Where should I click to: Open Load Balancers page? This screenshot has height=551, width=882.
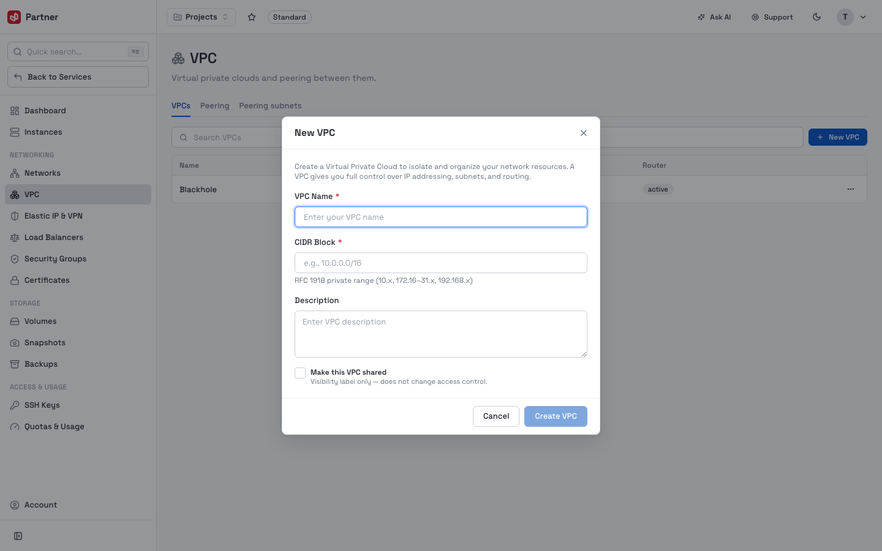[x=78, y=238]
